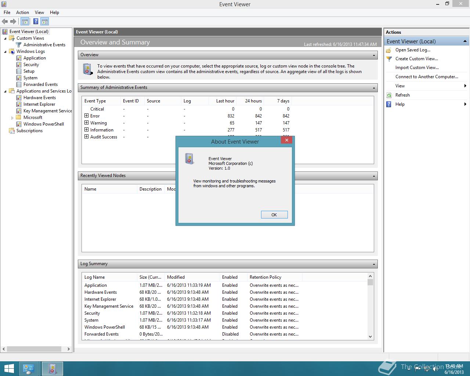Click the Create Custom View funnel icon

pyautogui.click(x=389, y=59)
